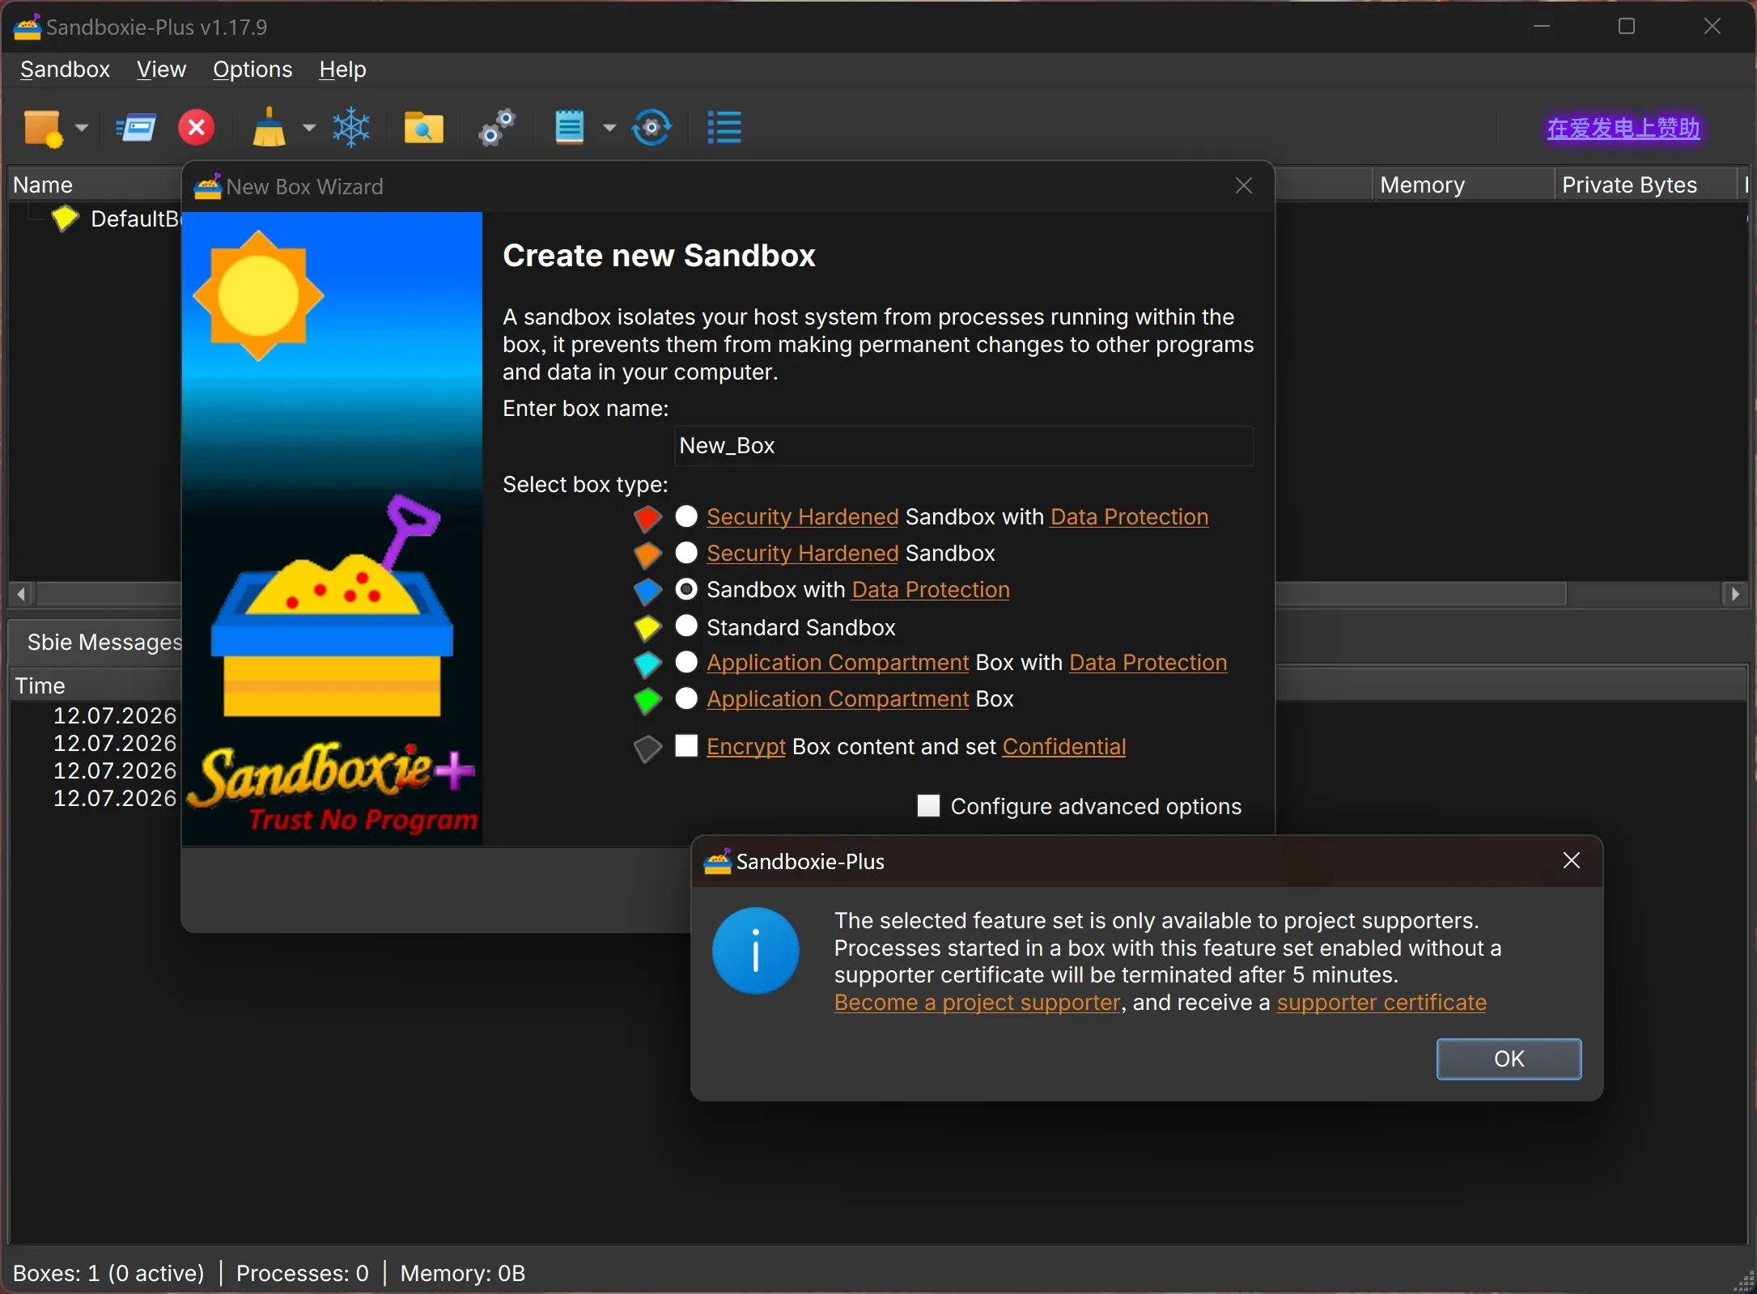Click the broom cleanup toolbar icon
1757x1294 pixels.
coord(269,128)
